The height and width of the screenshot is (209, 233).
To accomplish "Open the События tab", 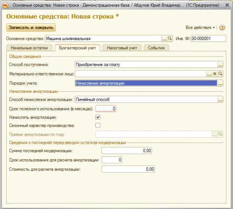I will coord(156,48).
